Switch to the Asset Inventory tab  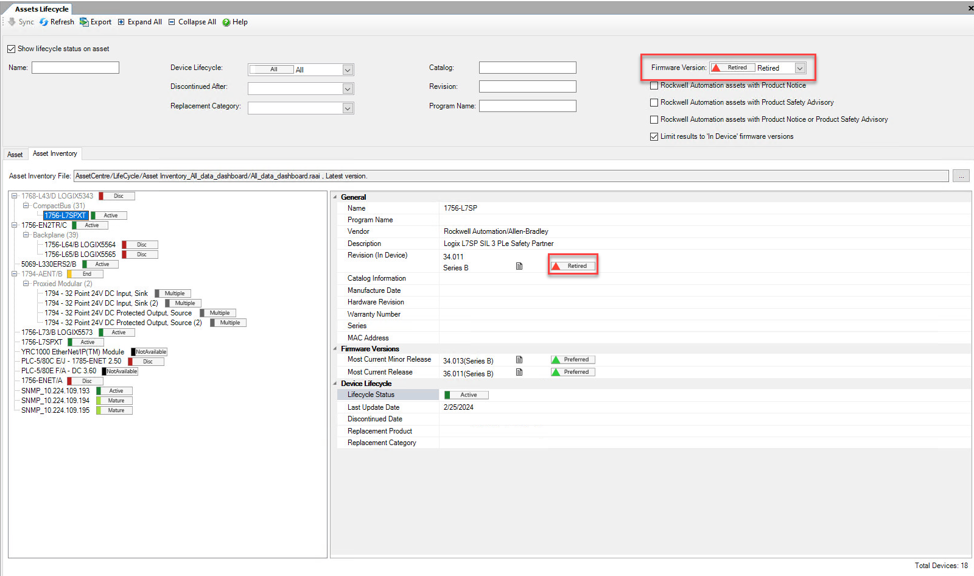tap(55, 153)
